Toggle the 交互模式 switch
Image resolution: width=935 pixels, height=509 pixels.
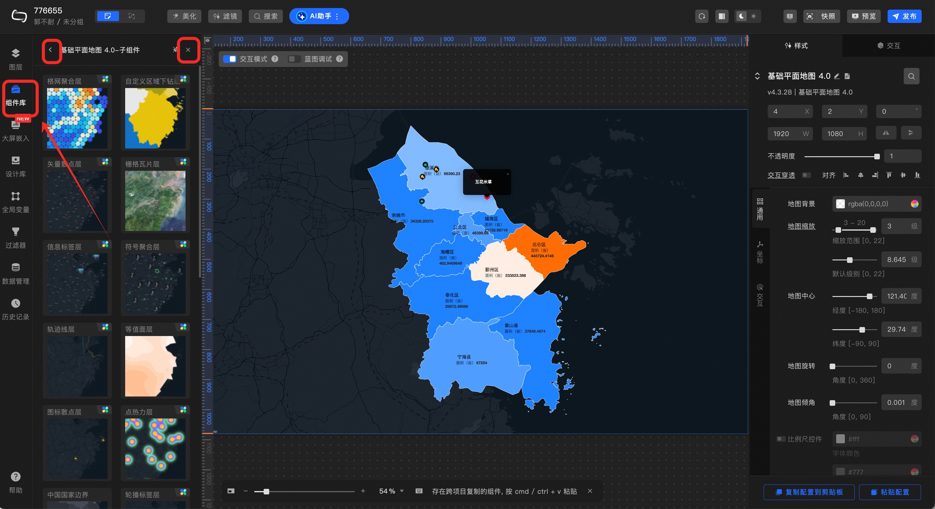coord(230,59)
